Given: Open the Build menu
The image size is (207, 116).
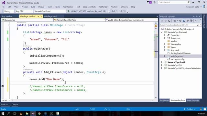Looking at the screenshot, I should point(33,7).
